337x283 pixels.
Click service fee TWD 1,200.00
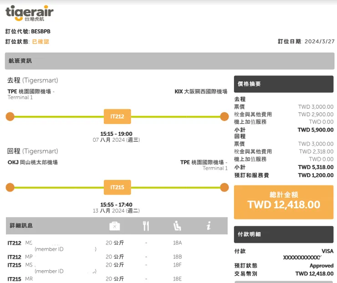pyautogui.click(x=316, y=175)
